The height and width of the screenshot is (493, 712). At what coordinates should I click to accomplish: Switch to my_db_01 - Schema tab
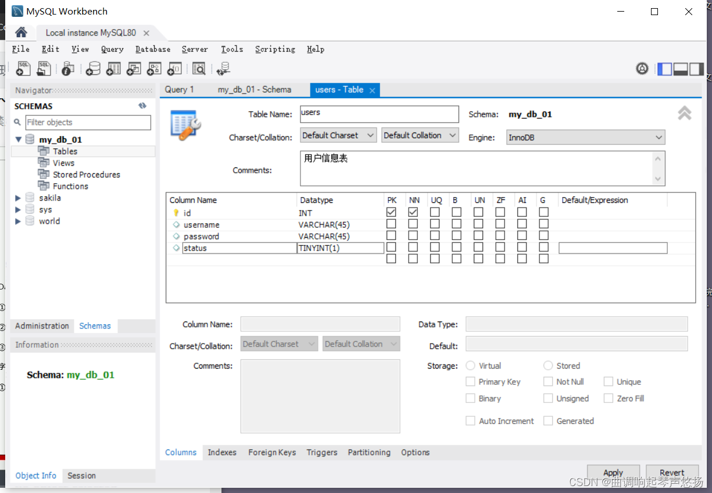pos(255,90)
